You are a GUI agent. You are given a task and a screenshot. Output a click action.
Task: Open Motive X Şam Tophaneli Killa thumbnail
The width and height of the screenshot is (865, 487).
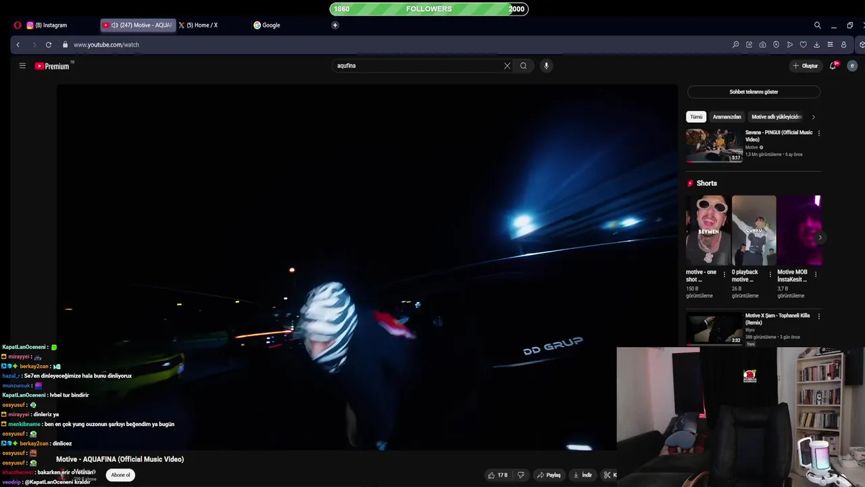(x=714, y=328)
